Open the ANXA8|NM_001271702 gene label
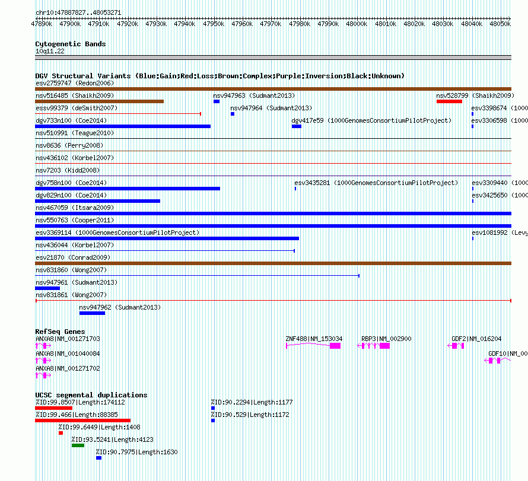The height and width of the screenshot is (481, 528). point(68,368)
